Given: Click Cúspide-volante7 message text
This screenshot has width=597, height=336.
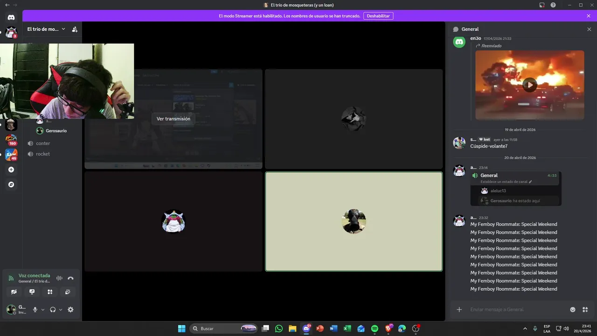Looking at the screenshot, I should [x=489, y=146].
